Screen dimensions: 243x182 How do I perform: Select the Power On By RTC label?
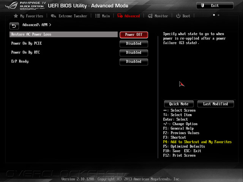(x=25, y=52)
